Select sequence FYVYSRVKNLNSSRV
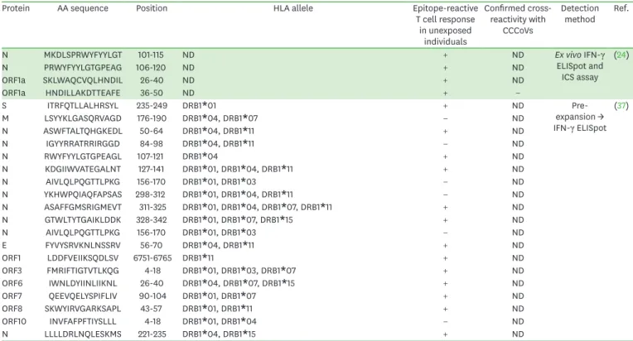Screen dimensions: 633x341 point(83,246)
